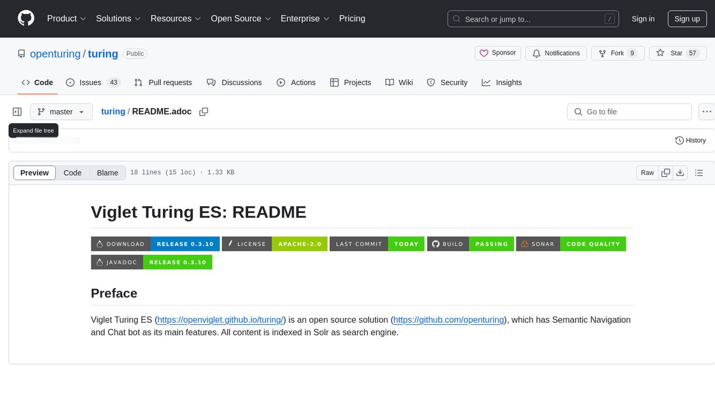Switch to the Insights tab
The image size is (715, 401).
coord(502,82)
